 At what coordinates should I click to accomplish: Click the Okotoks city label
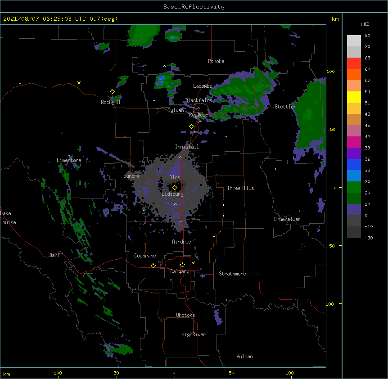point(185,315)
